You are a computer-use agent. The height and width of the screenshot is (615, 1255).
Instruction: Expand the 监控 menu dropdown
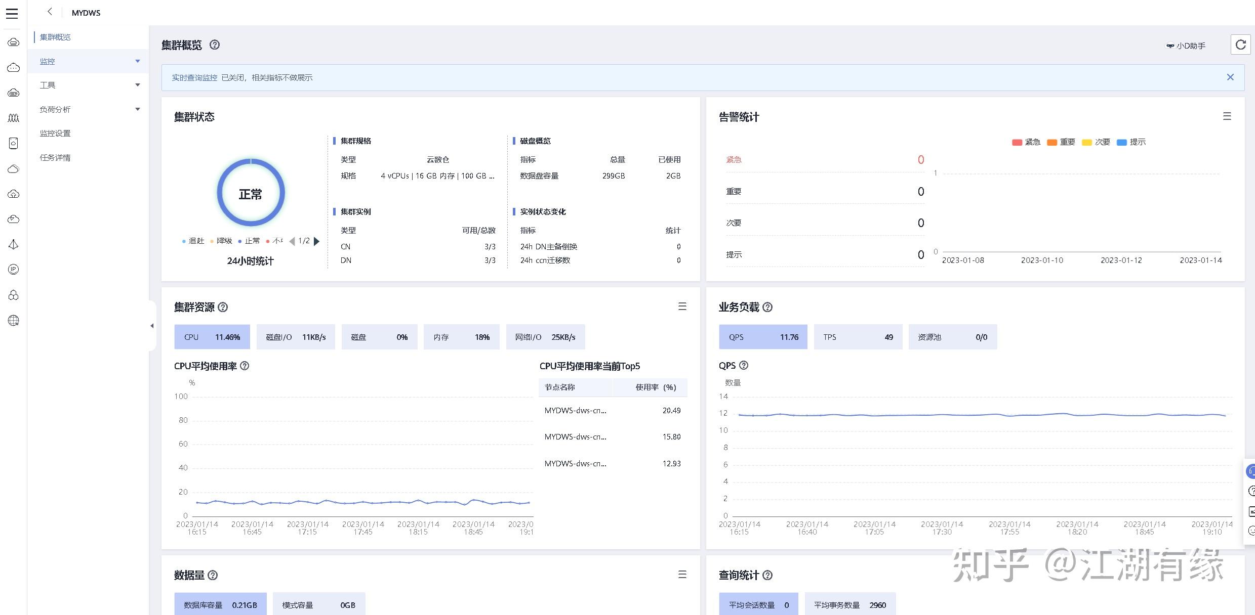click(138, 61)
